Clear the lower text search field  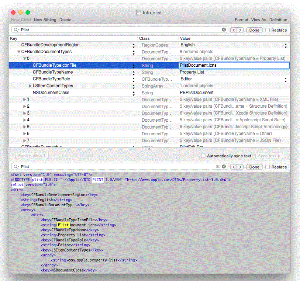pyautogui.click(x=224, y=166)
